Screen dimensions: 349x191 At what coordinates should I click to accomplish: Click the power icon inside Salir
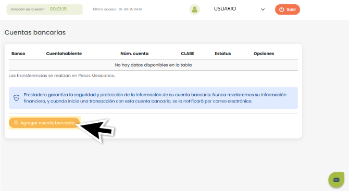click(282, 9)
